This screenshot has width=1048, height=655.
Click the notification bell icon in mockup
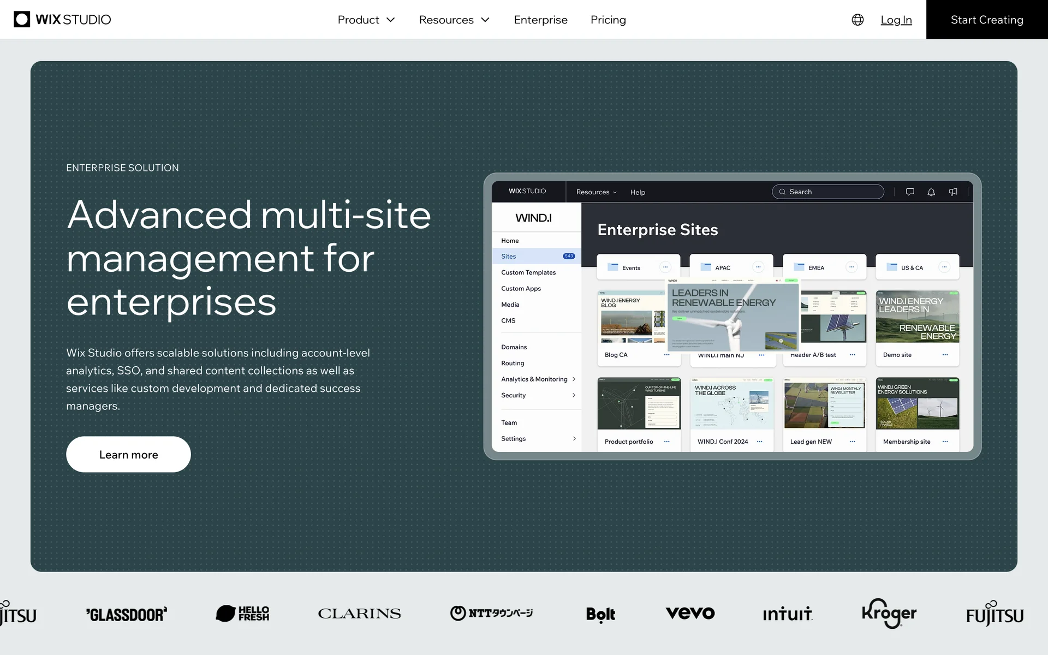tap(931, 192)
